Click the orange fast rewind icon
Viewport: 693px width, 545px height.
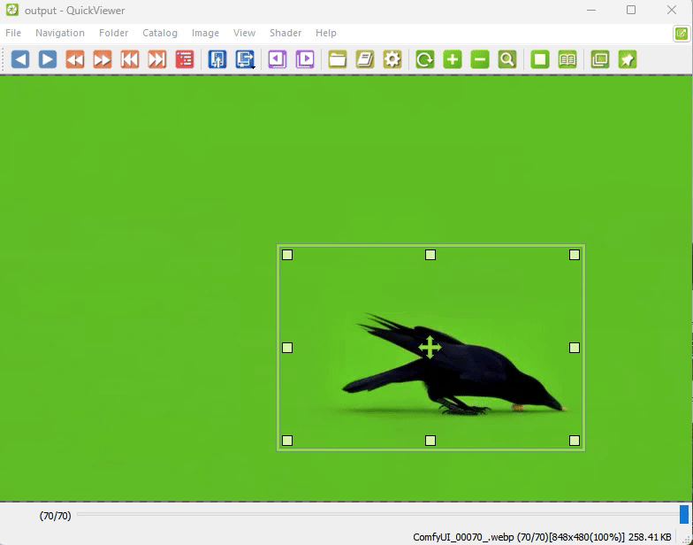(75, 59)
